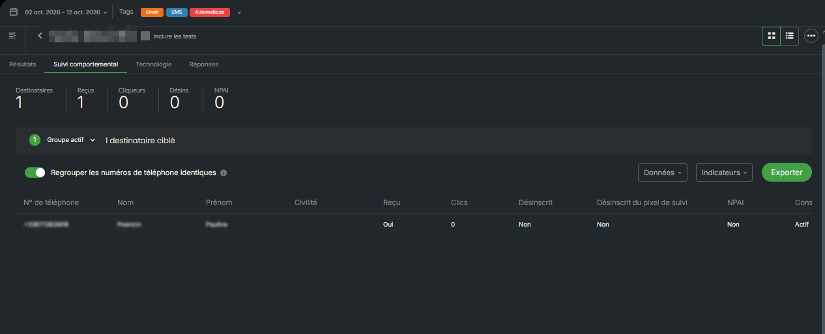Expand the Groupe actif dropdown
This screenshot has height=334, width=825.
click(x=71, y=140)
